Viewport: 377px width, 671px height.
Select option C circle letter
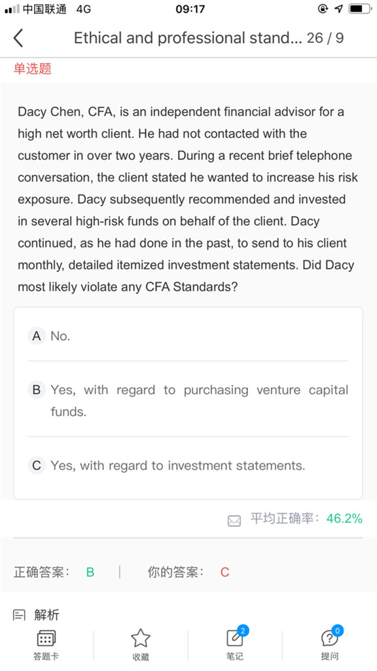[x=37, y=465]
